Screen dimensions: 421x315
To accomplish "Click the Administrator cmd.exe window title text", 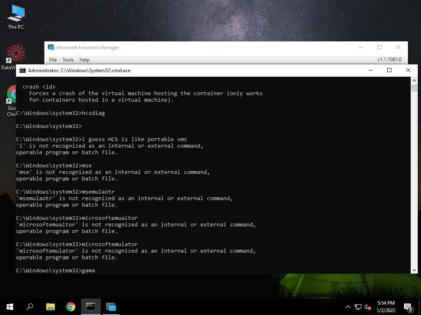I will 79,71.
